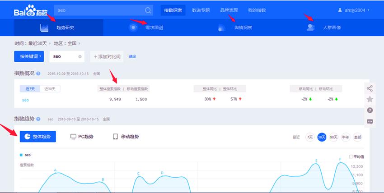Viewport: 384px width, 193px height.
Task: Click the pie icon on 整体趋势
Action: [x=28, y=136]
